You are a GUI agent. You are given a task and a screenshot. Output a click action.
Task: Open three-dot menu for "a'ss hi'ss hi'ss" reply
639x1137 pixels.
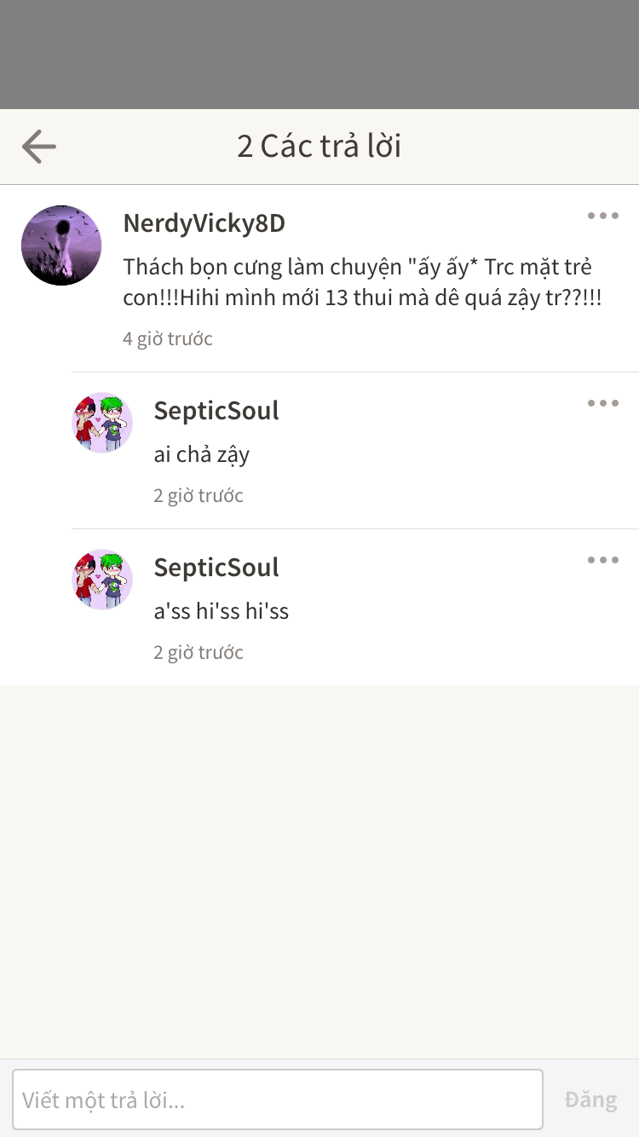tap(602, 560)
